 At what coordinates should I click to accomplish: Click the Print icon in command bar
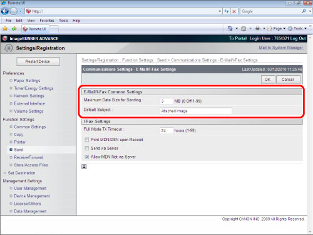258,28
